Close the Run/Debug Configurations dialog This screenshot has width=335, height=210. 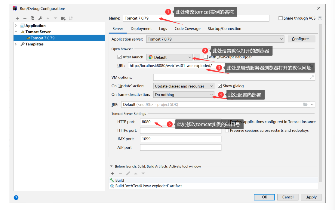coord(319,8)
